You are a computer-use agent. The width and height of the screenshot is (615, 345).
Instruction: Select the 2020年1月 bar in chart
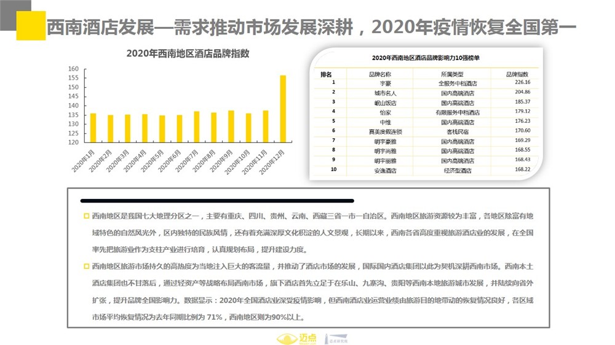coord(93,128)
